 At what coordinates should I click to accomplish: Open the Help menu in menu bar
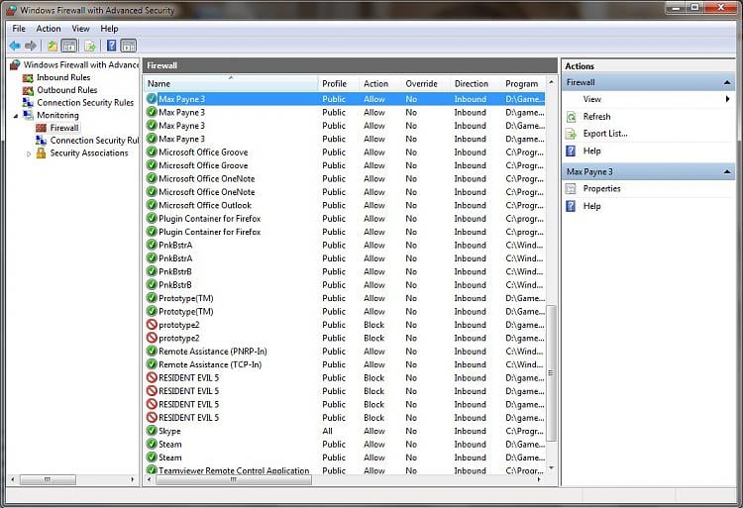[x=109, y=29]
